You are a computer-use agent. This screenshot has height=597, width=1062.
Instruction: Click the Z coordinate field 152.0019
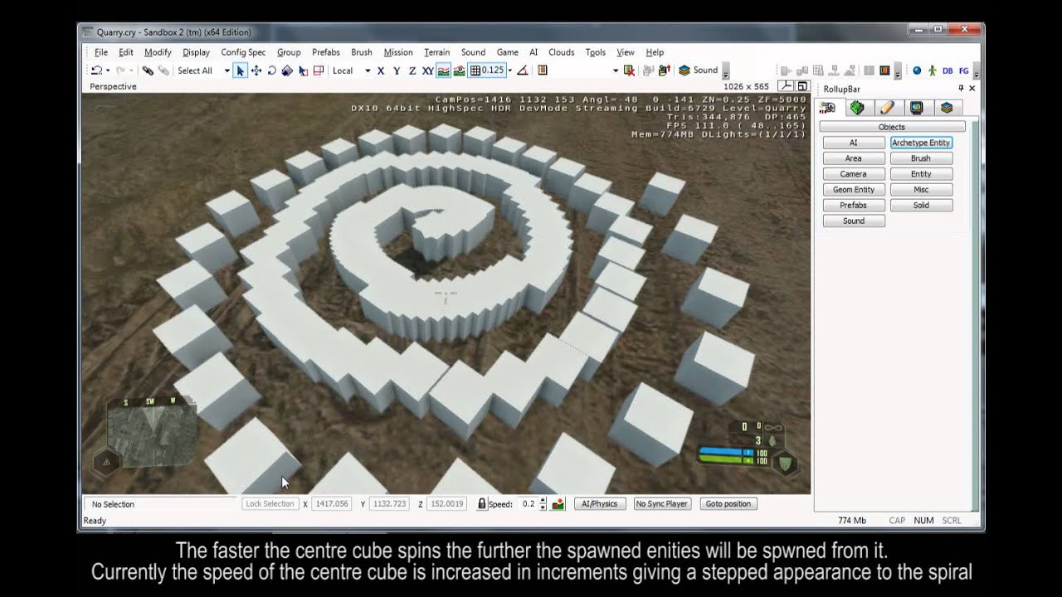[x=446, y=504]
